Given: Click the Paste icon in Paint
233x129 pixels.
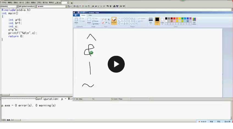Looking at the screenshot, I should [x=76, y=19].
